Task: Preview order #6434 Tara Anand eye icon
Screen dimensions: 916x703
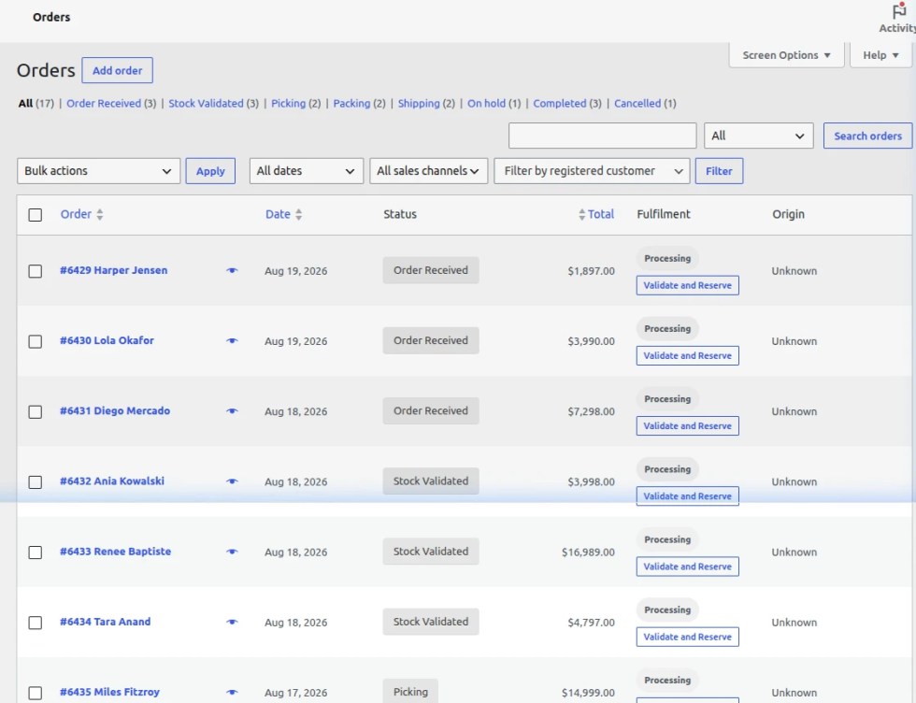Action: 232,622
